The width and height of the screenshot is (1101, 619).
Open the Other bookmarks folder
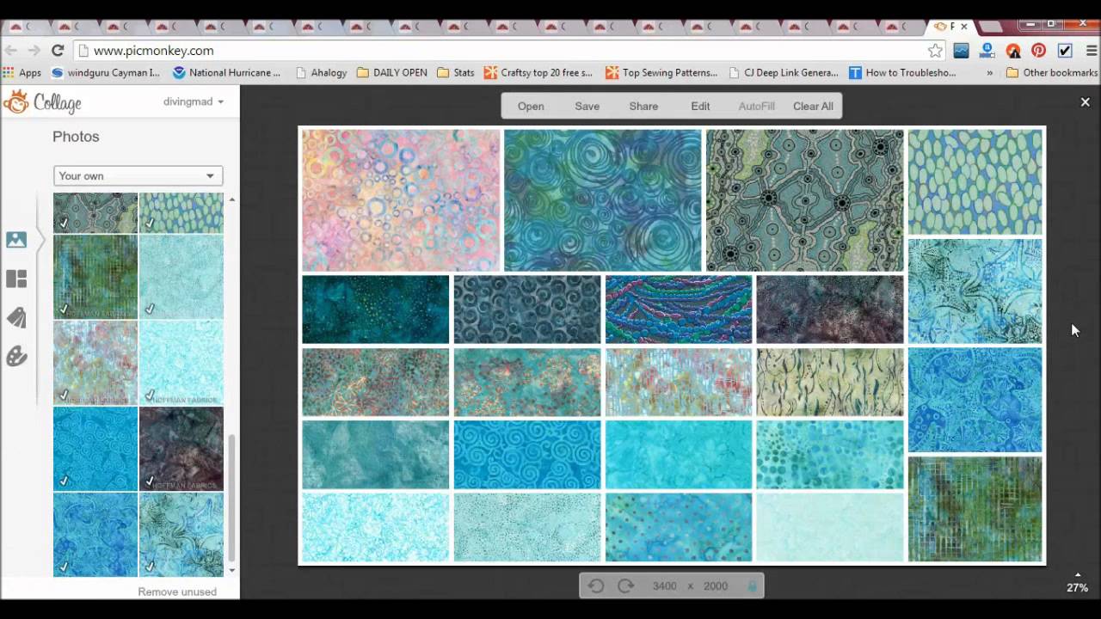pyautogui.click(x=1052, y=73)
